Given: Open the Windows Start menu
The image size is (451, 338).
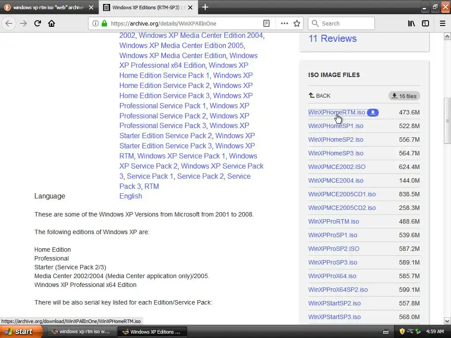Looking at the screenshot, I should coord(21,332).
